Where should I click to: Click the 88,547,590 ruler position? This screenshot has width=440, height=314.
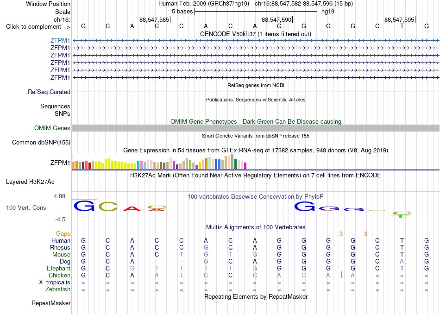[x=277, y=19]
